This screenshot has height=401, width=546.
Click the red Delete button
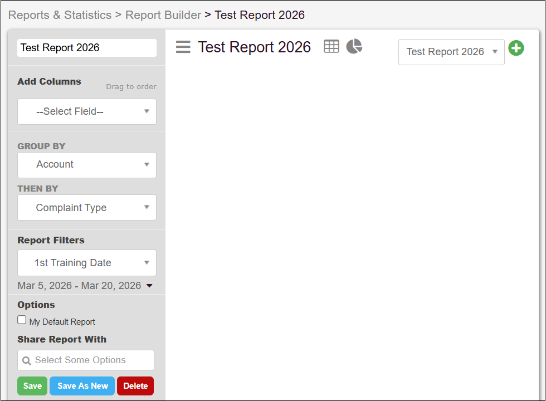pos(135,385)
